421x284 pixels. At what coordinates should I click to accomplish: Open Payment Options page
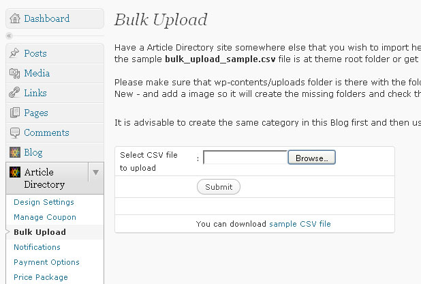[x=46, y=262]
